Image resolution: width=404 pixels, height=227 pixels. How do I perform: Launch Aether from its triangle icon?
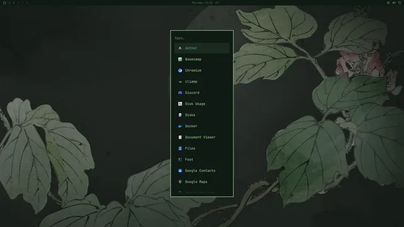point(180,48)
